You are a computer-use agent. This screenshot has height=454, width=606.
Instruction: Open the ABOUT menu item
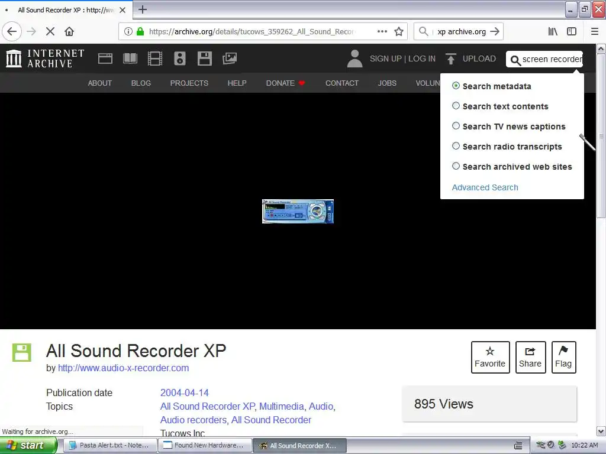click(99, 83)
